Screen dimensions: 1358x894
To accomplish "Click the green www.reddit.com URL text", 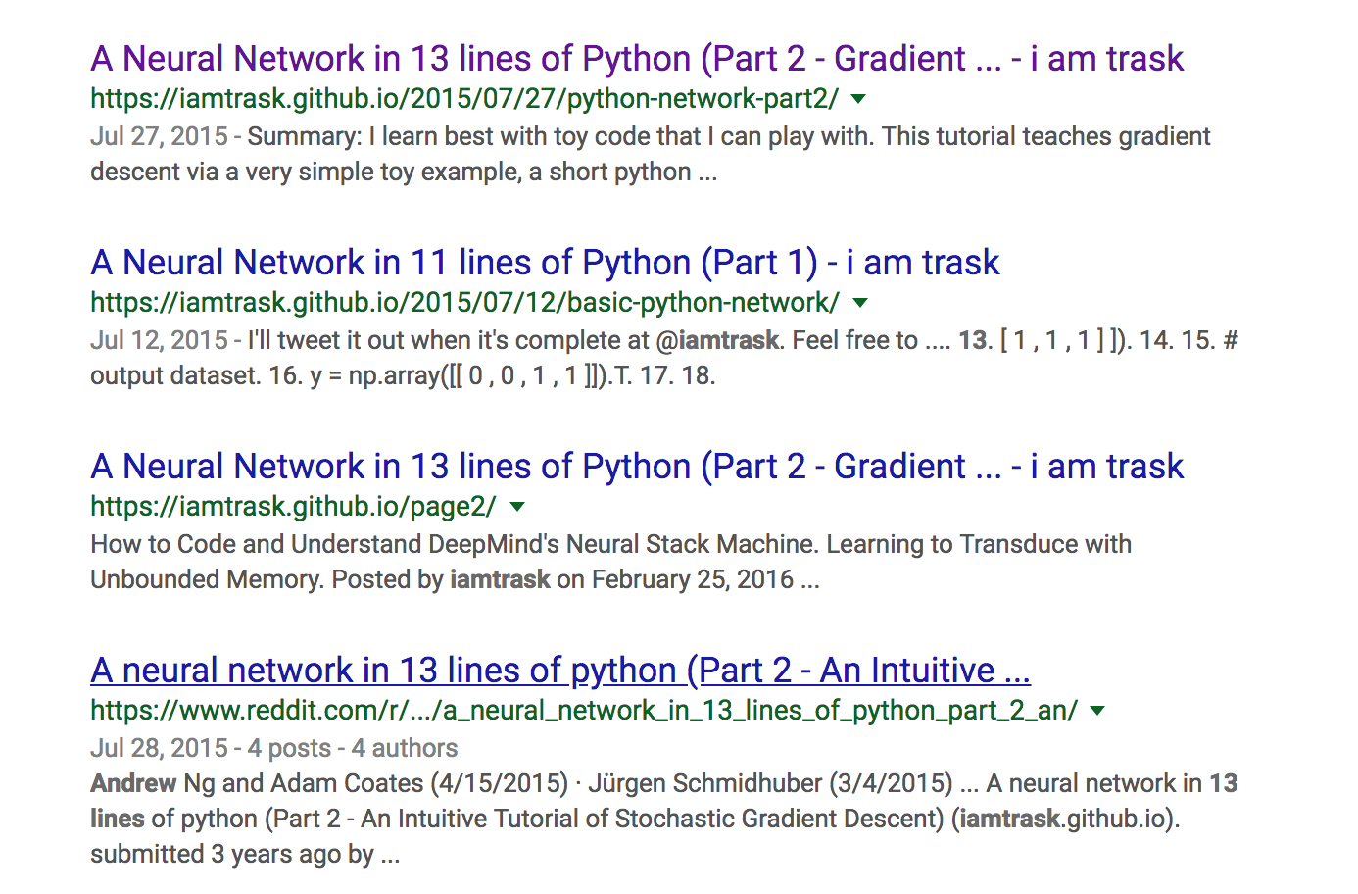I will (583, 711).
